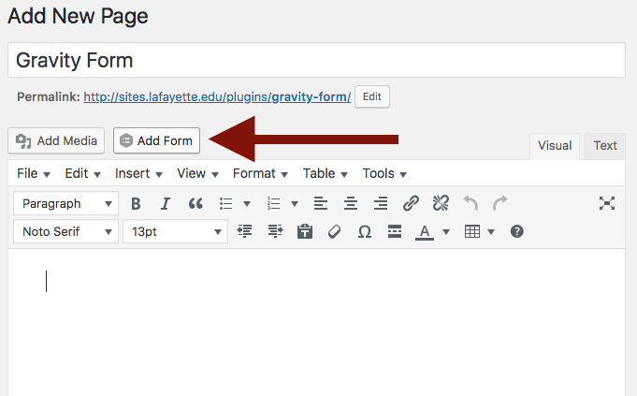Open the Table menu
This screenshot has width=637, height=396.
325,173
